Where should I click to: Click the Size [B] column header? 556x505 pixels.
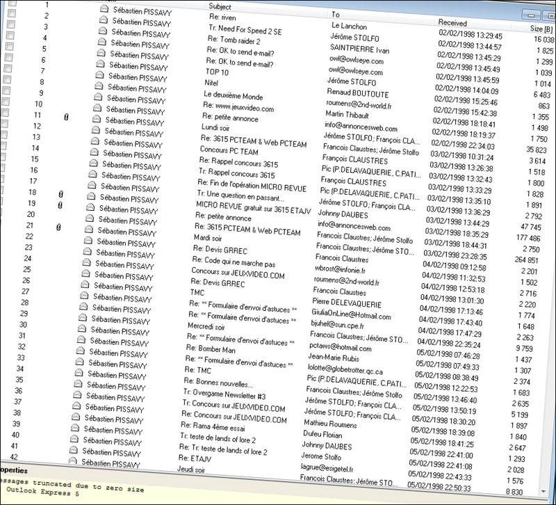click(x=540, y=29)
